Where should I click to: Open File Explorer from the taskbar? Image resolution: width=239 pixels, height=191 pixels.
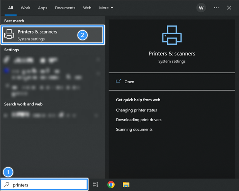[126, 185]
